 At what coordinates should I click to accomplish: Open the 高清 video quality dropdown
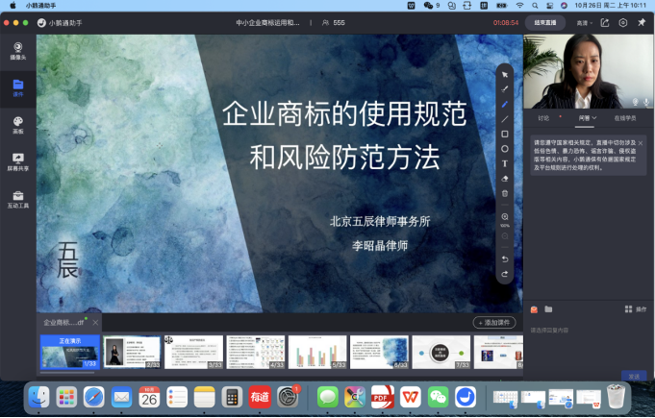pyautogui.click(x=585, y=23)
